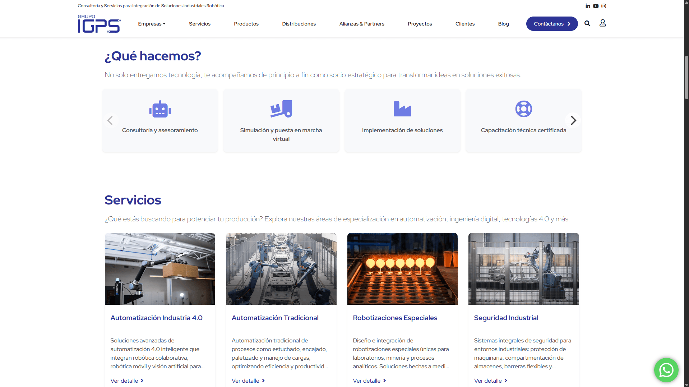689x387 pixels.
Task: Open the search magnifier icon
Action: (x=587, y=23)
